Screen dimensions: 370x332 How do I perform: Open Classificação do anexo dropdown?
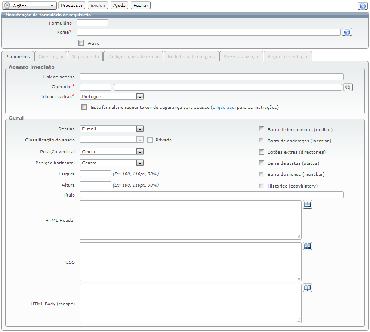(x=112, y=140)
